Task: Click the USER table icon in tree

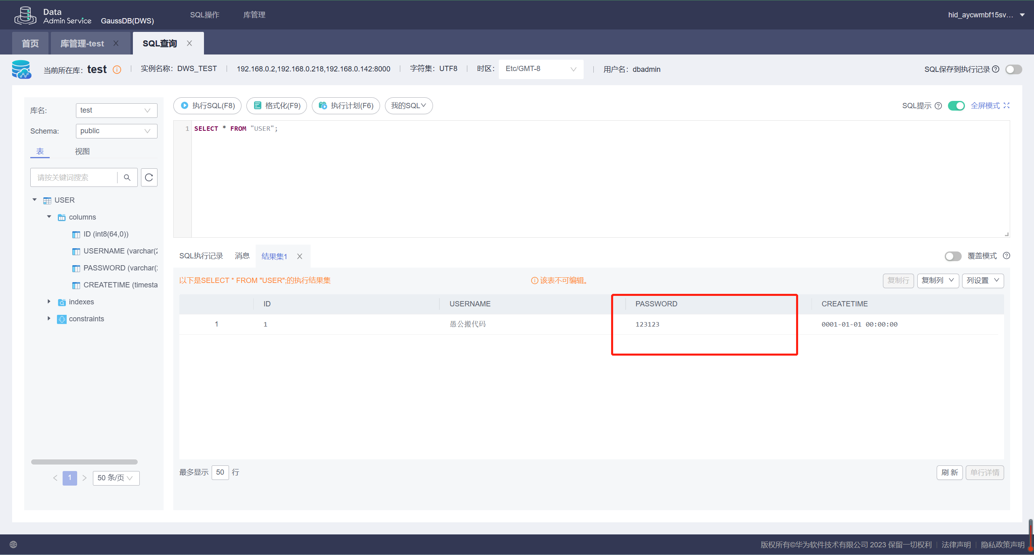Action: pos(47,201)
